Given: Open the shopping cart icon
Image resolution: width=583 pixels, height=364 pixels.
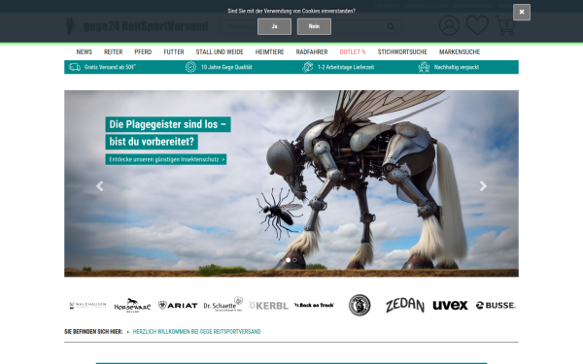Looking at the screenshot, I should click(x=505, y=25).
